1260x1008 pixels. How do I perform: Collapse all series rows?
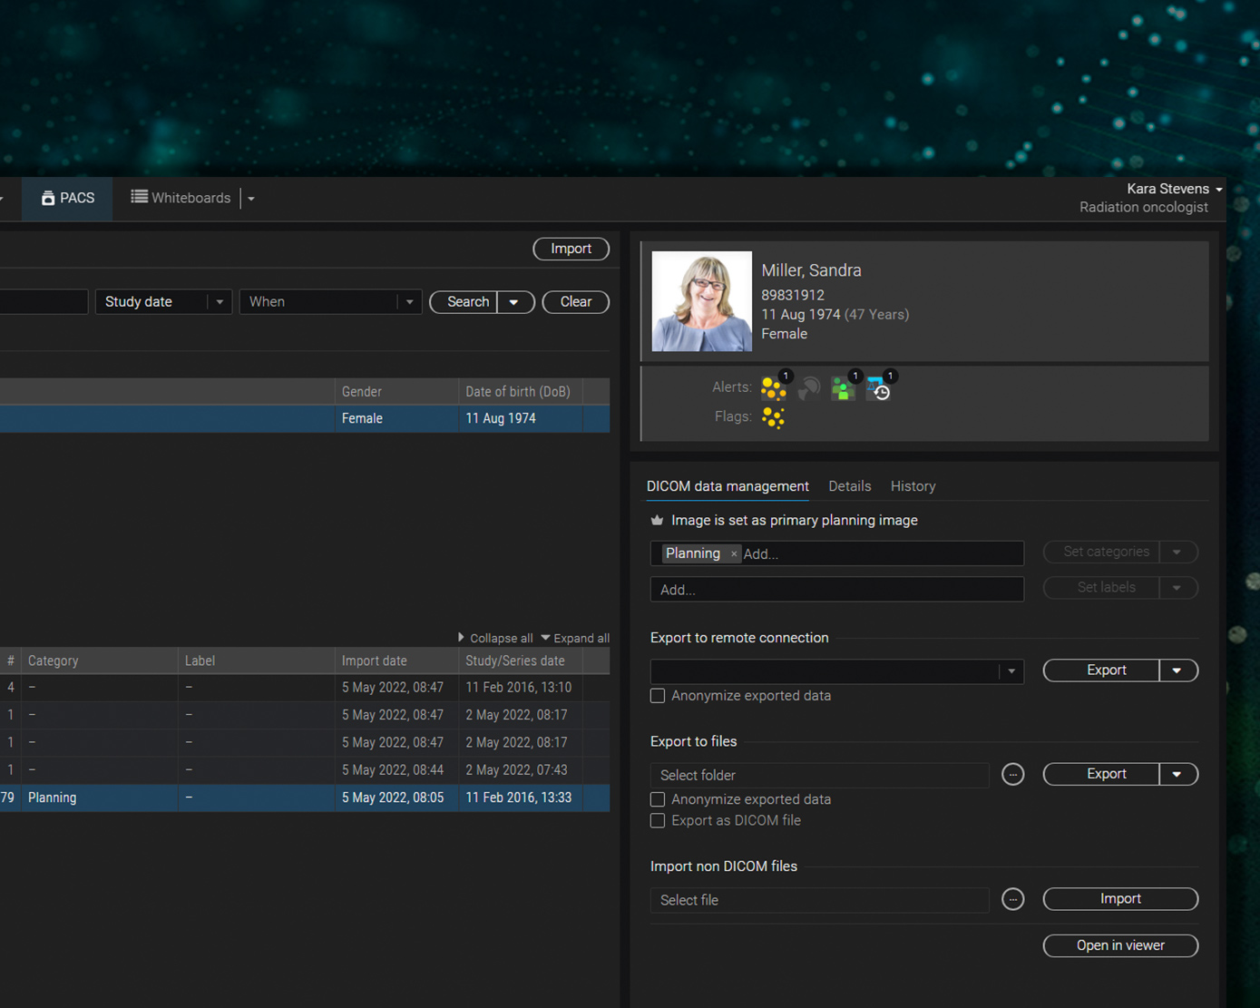click(494, 639)
